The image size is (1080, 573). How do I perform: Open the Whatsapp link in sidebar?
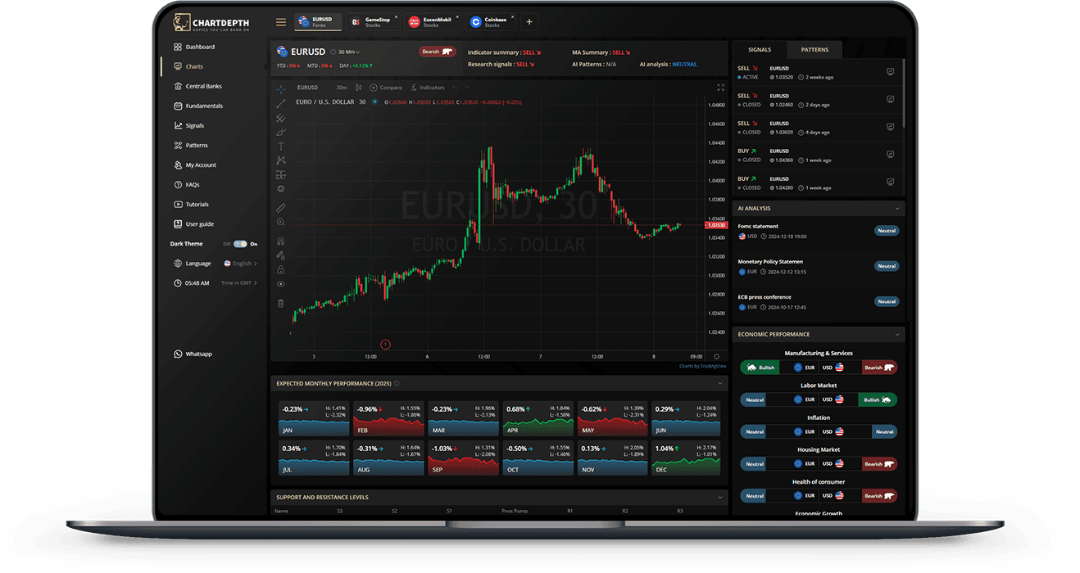(193, 354)
